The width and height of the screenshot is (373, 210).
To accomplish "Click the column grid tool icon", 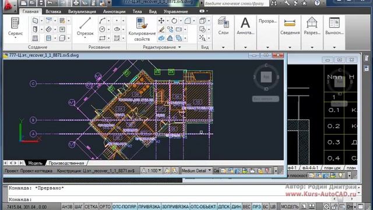I will (62, 21).
